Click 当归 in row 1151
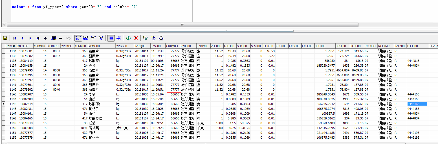438x144 pixels. [x=92, y=133]
